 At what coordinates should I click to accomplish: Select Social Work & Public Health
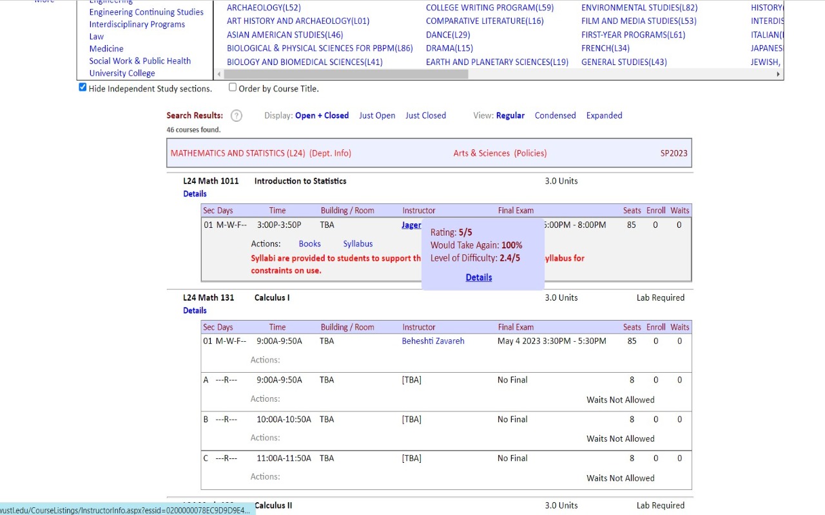(x=140, y=61)
